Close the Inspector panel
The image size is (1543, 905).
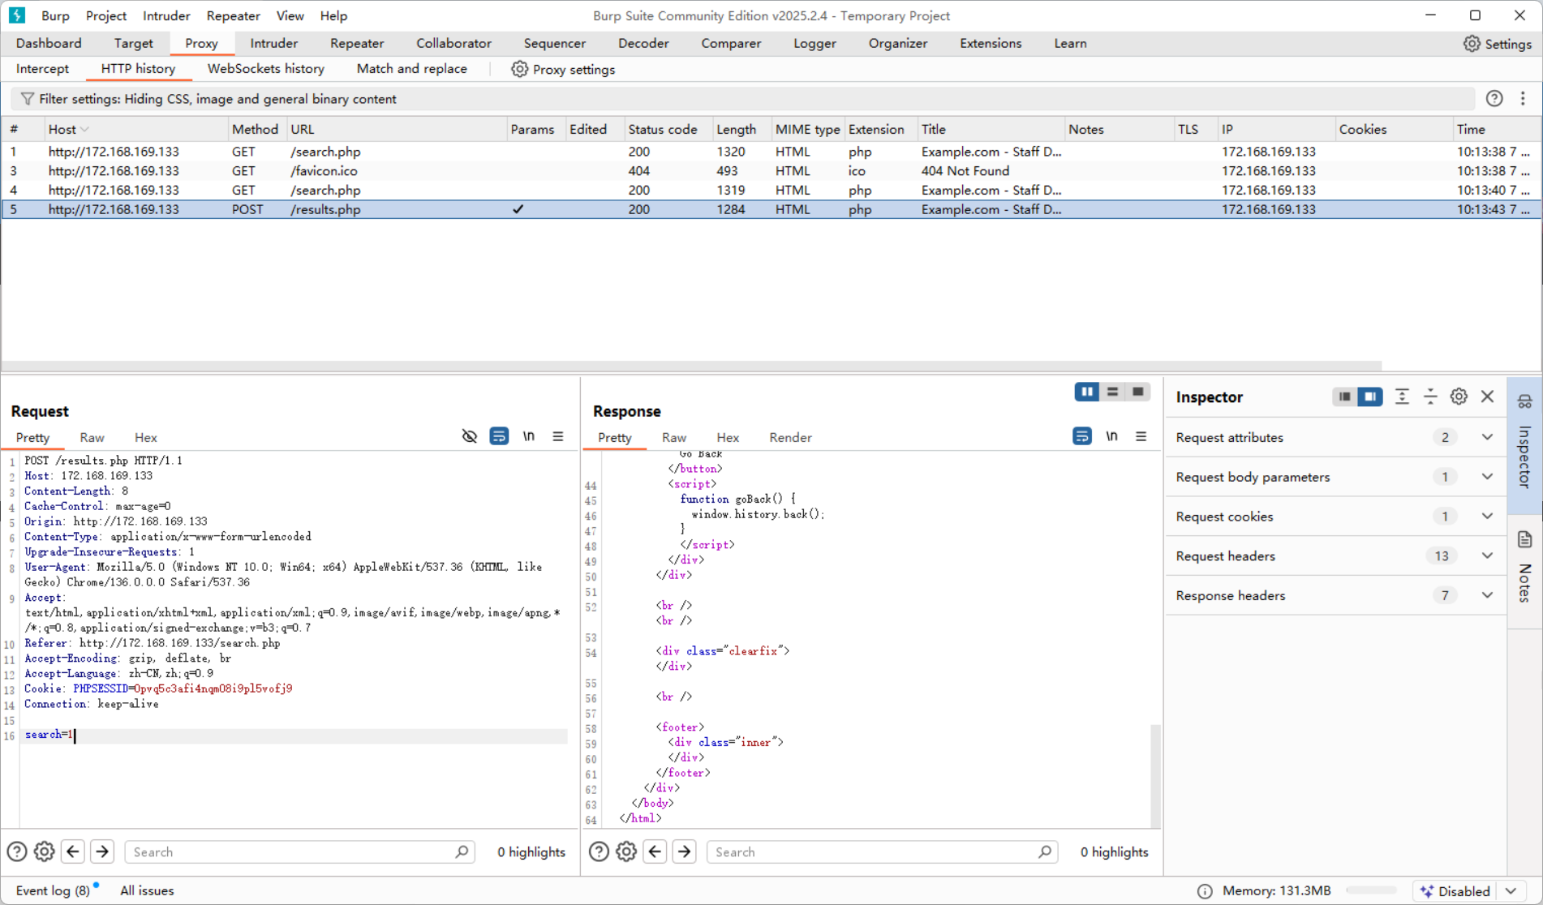1487,397
